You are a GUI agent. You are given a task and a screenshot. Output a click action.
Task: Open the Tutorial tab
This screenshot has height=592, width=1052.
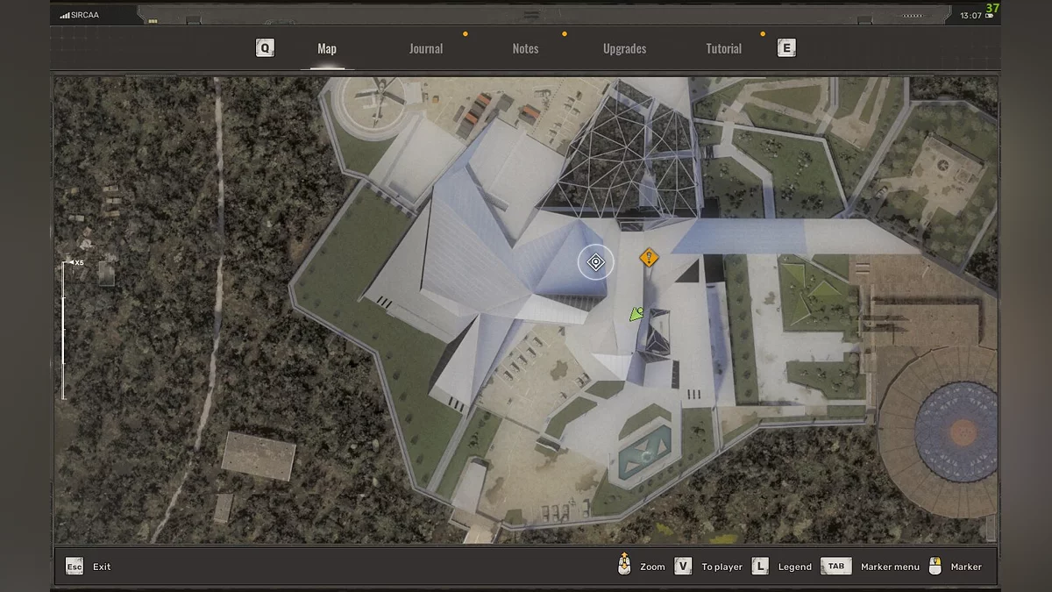(723, 49)
